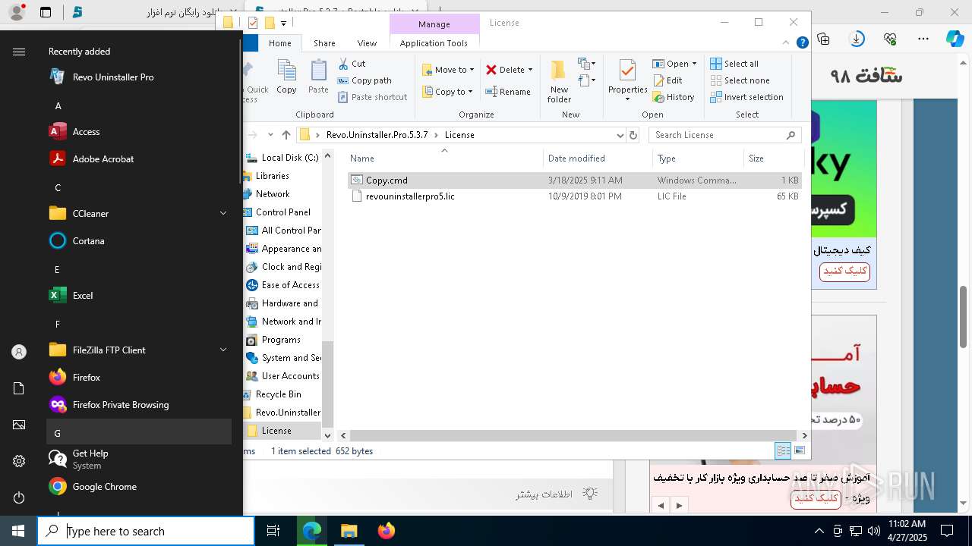Create a New folder
The width and height of the screenshot is (972, 546).
[x=559, y=81]
